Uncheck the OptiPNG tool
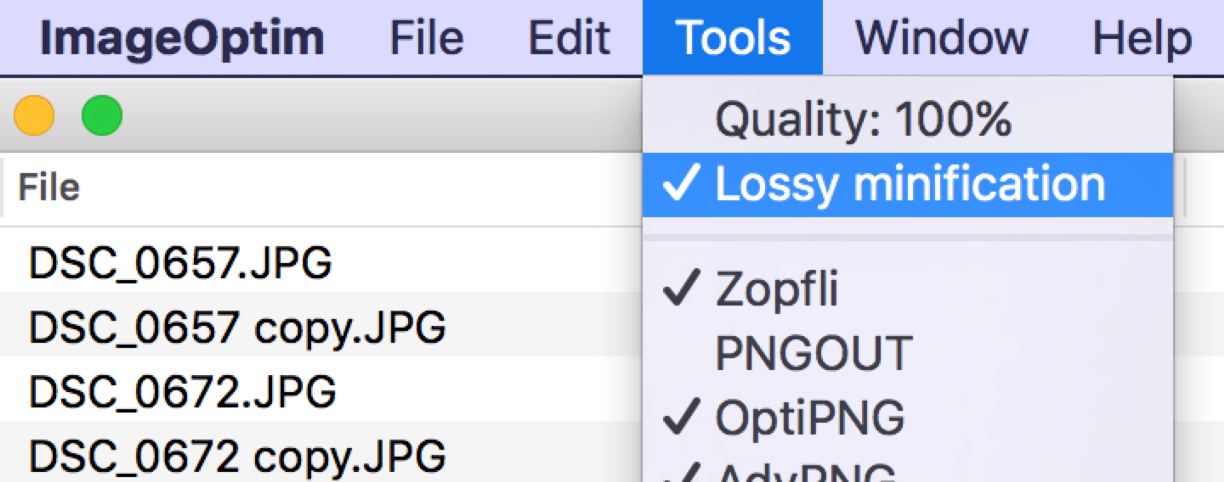Screen dimensions: 1224x482 (810, 418)
